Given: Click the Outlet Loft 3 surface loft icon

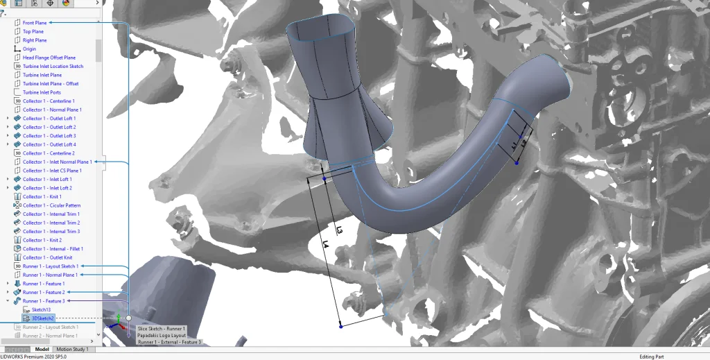Looking at the screenshot, I should coord(17,135).
